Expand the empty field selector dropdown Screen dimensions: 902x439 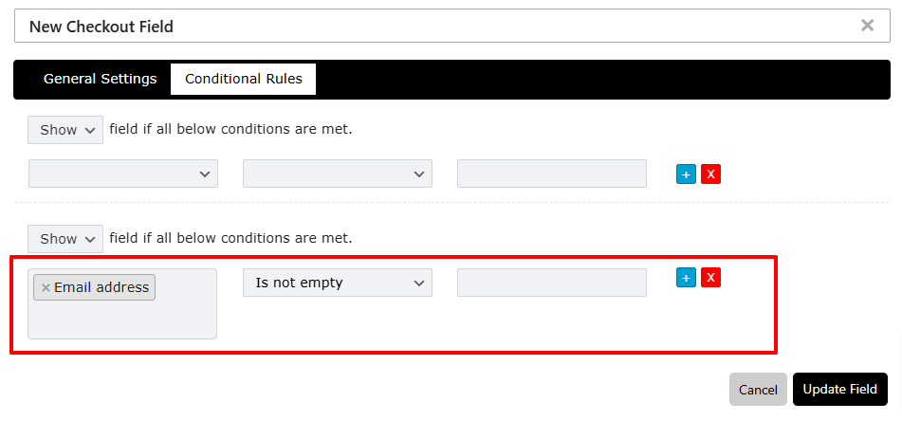click(x=123, y=174)
